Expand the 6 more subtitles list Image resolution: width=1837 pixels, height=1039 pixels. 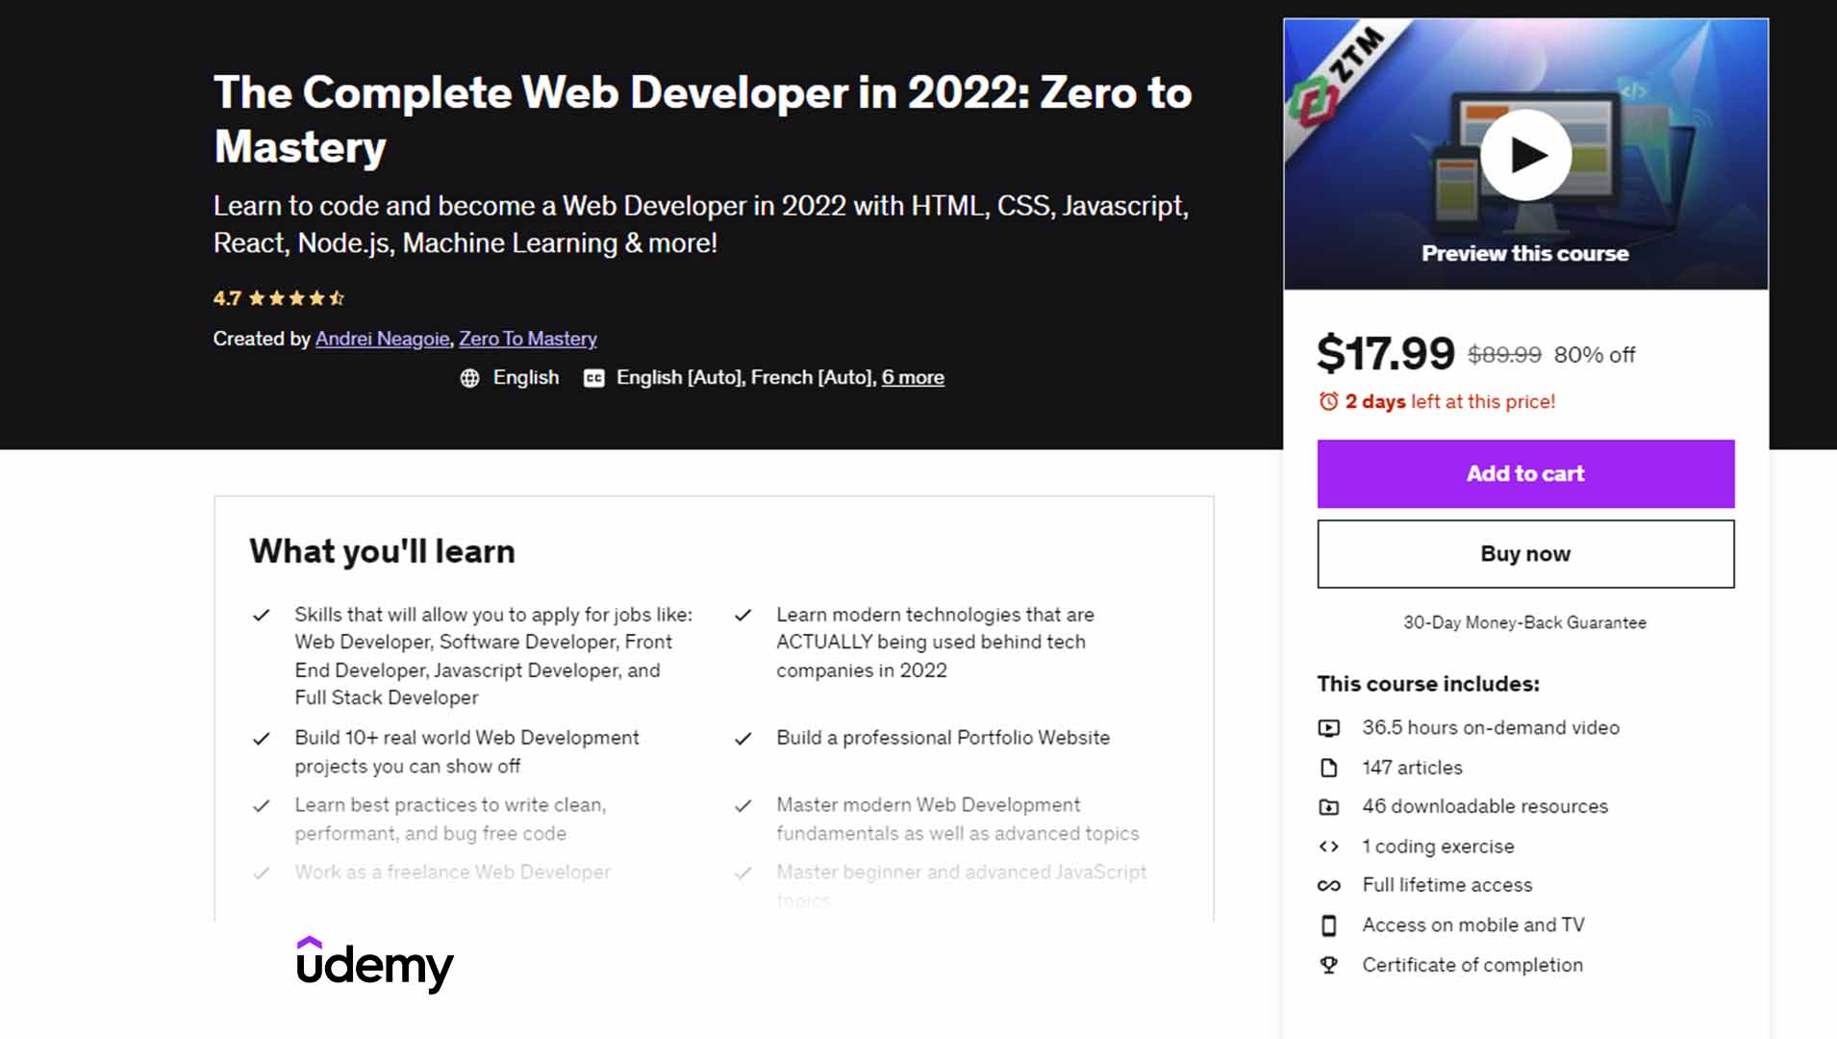tap(913, 378)
